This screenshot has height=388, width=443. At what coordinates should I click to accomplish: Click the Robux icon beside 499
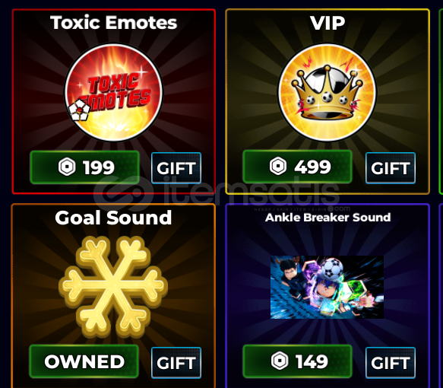(278, 166)
